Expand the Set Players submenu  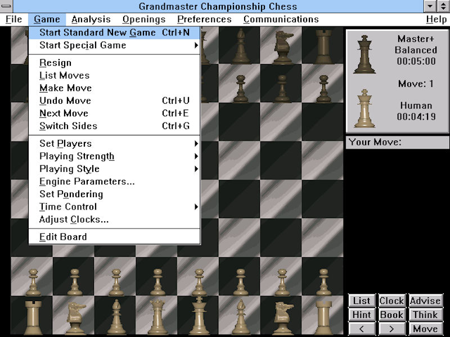point(114,143)
